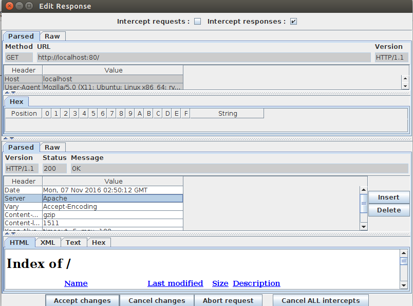Screen dimensions: 413x306
Task: Click request headers scrollbar down arrow
Action: pyautogui.click(x=405, y=86)
